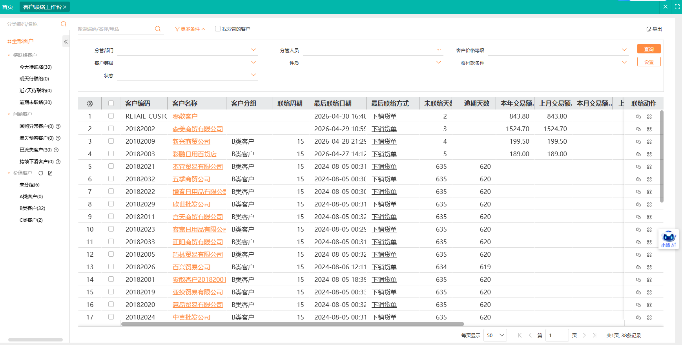Click the category search magnifier icon
Viewport: 682px width, 345px height.
tap(64, 24)
